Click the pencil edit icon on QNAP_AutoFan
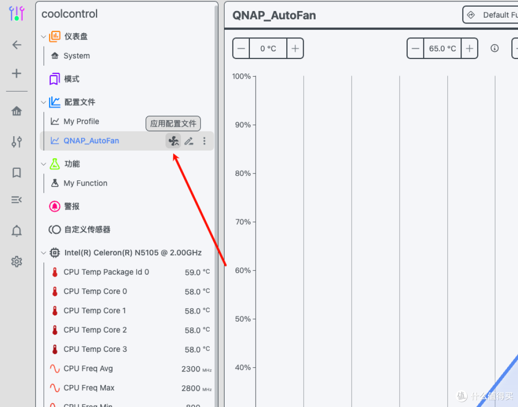Screen dimensions: 518x407 189,141
